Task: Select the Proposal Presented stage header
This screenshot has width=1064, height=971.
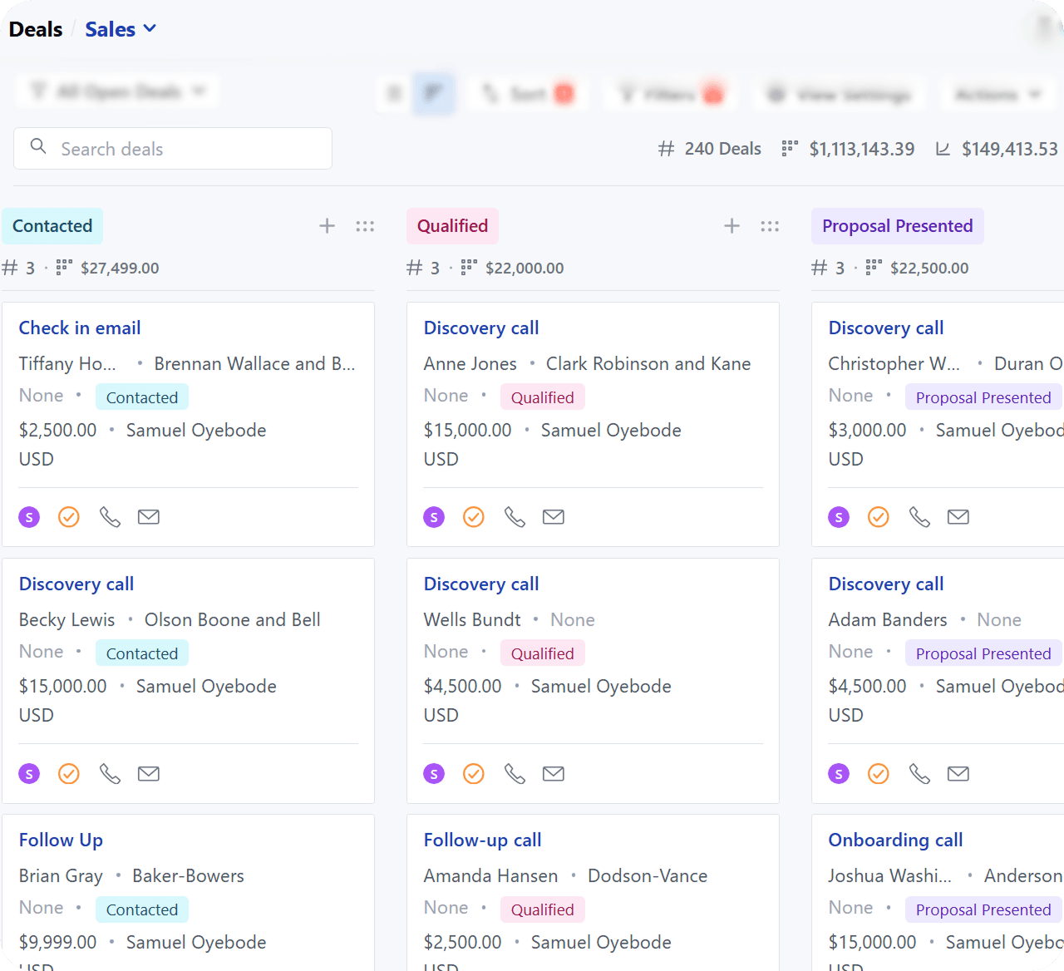Action: click(898, 226)
